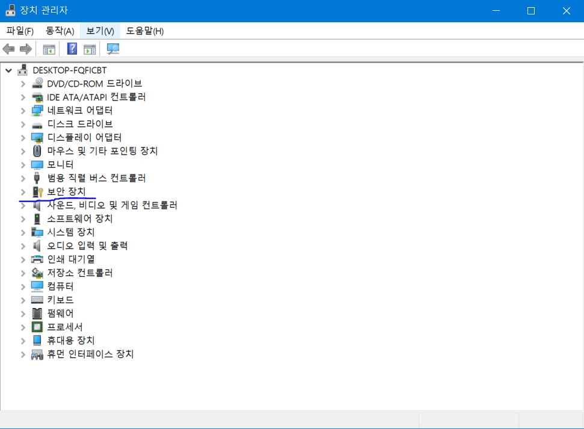The image size is (584, 429).
Task: Click the mouse icon for 마우스 및 기타 포인팅 장치
Action: point(37,151)
